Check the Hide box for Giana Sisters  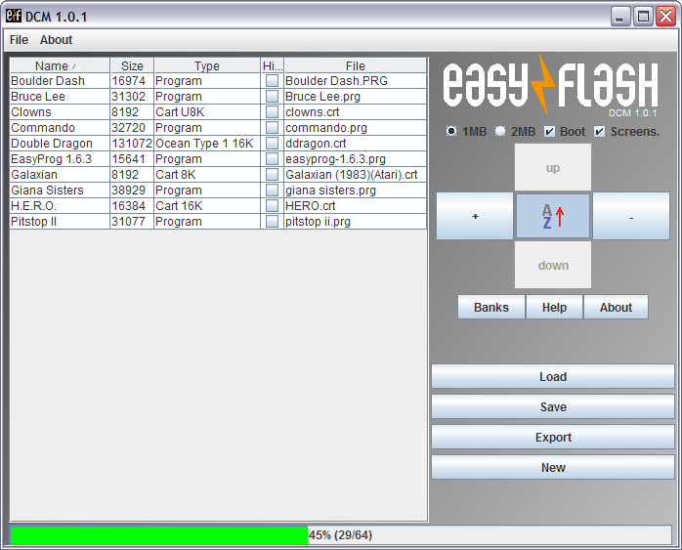point(272,190)
